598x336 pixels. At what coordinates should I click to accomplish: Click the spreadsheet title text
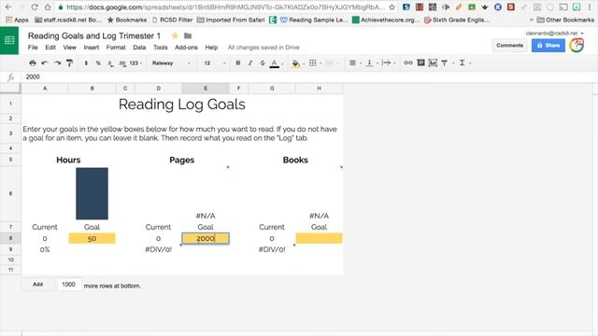(x=94, y=35)
